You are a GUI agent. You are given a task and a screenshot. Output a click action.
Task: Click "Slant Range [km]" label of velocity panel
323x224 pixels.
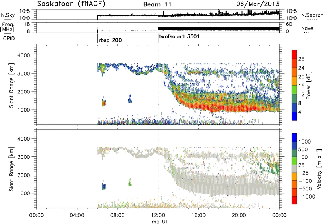pyautogui.click(x=11, y=169)
